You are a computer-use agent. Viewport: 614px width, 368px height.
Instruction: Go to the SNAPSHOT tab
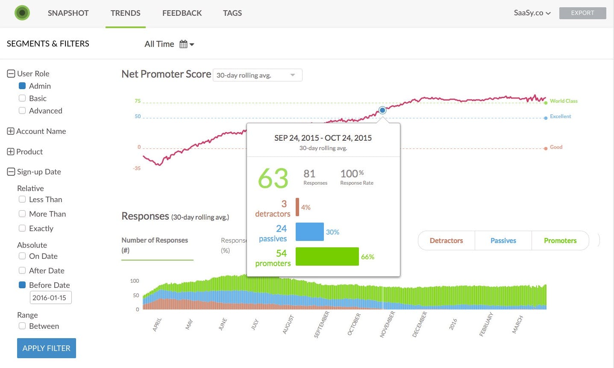(x=68, y=13)
